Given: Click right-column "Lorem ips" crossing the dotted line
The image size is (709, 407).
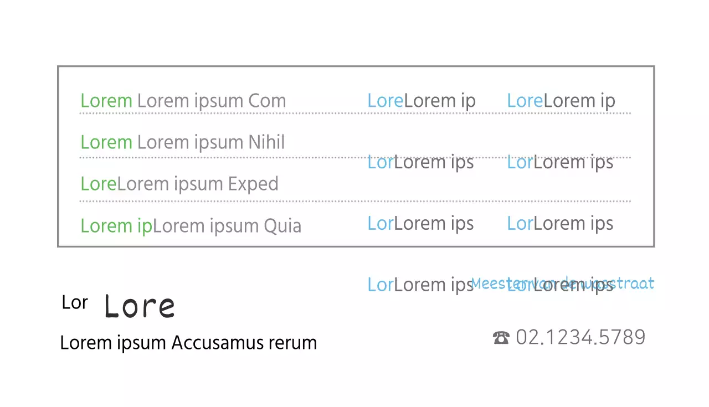Looking at the screenshot, I should coord(573,162).
